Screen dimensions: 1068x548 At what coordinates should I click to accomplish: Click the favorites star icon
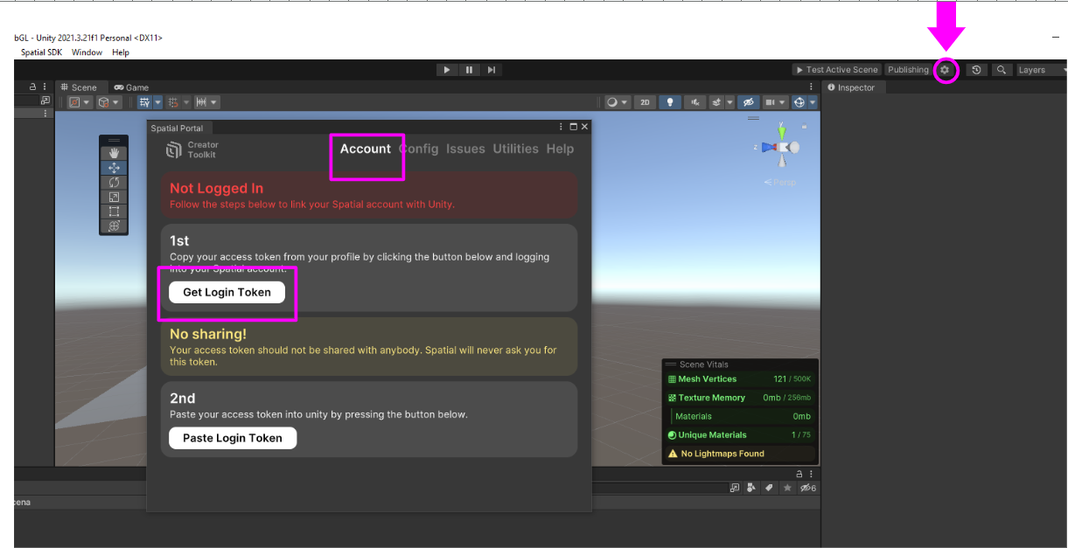[x=787, y=488]
